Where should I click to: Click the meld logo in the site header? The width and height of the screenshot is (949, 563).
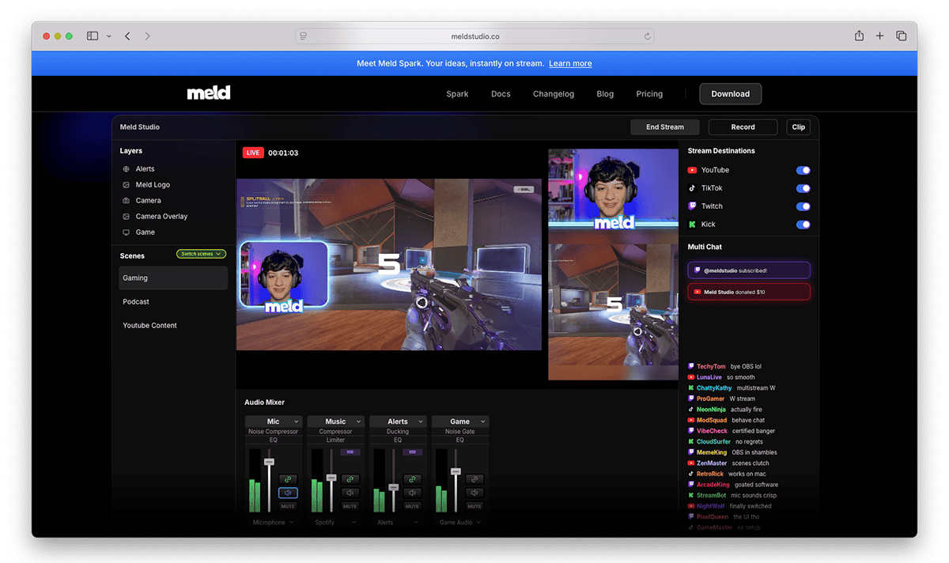point(209,93)
